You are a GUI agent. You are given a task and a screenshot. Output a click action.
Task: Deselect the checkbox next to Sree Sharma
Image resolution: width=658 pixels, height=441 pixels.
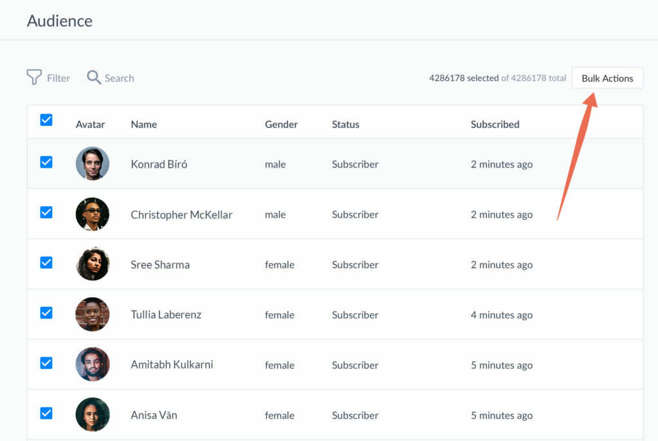click(46, 263)
